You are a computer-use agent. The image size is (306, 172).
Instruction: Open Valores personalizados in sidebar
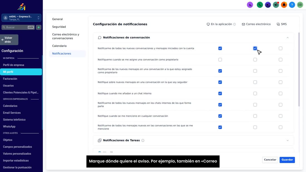[x=17, y=154]
